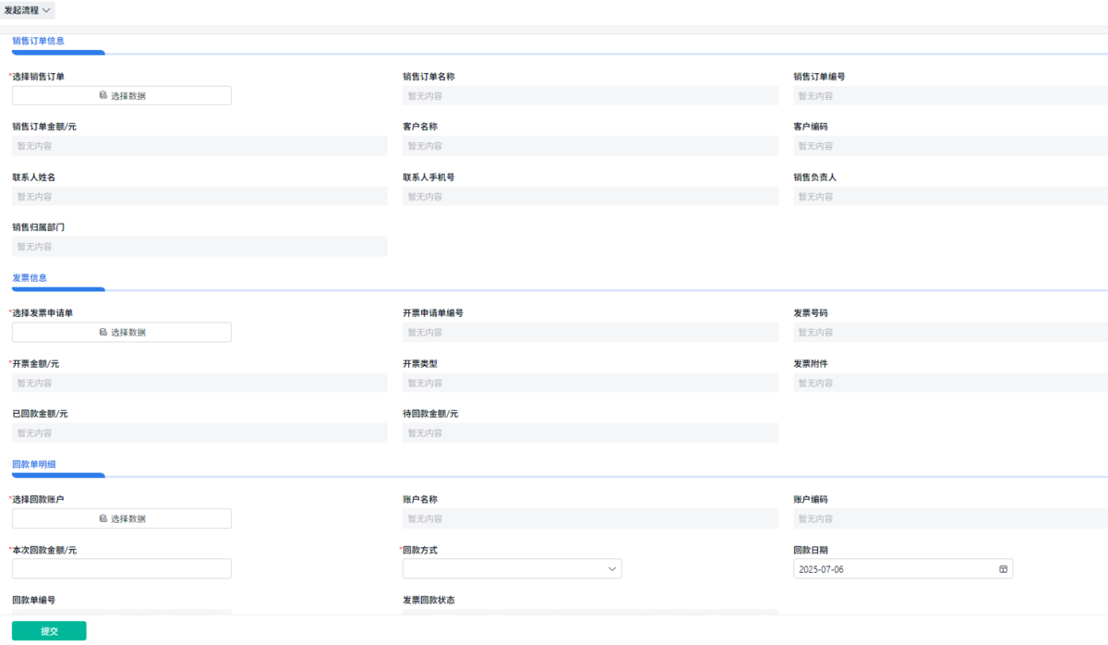
Task: Click the 开票类型 field
Action: [x=590, y=383]
